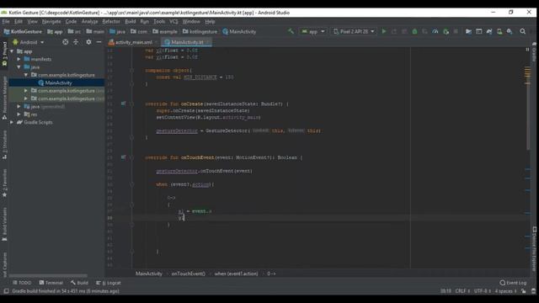Click the KotlinGesture project breadcrumb
Viewport: 539px width, 303px height.
tap(23, 32)
